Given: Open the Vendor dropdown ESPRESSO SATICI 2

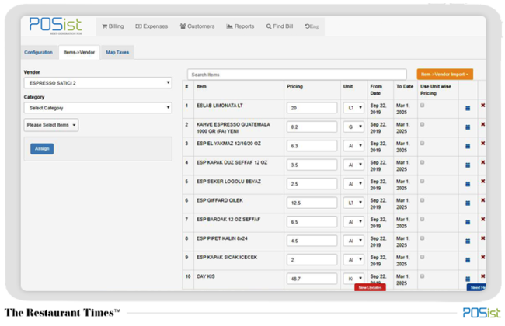Looking at the screenshot, I should (98, 83).
